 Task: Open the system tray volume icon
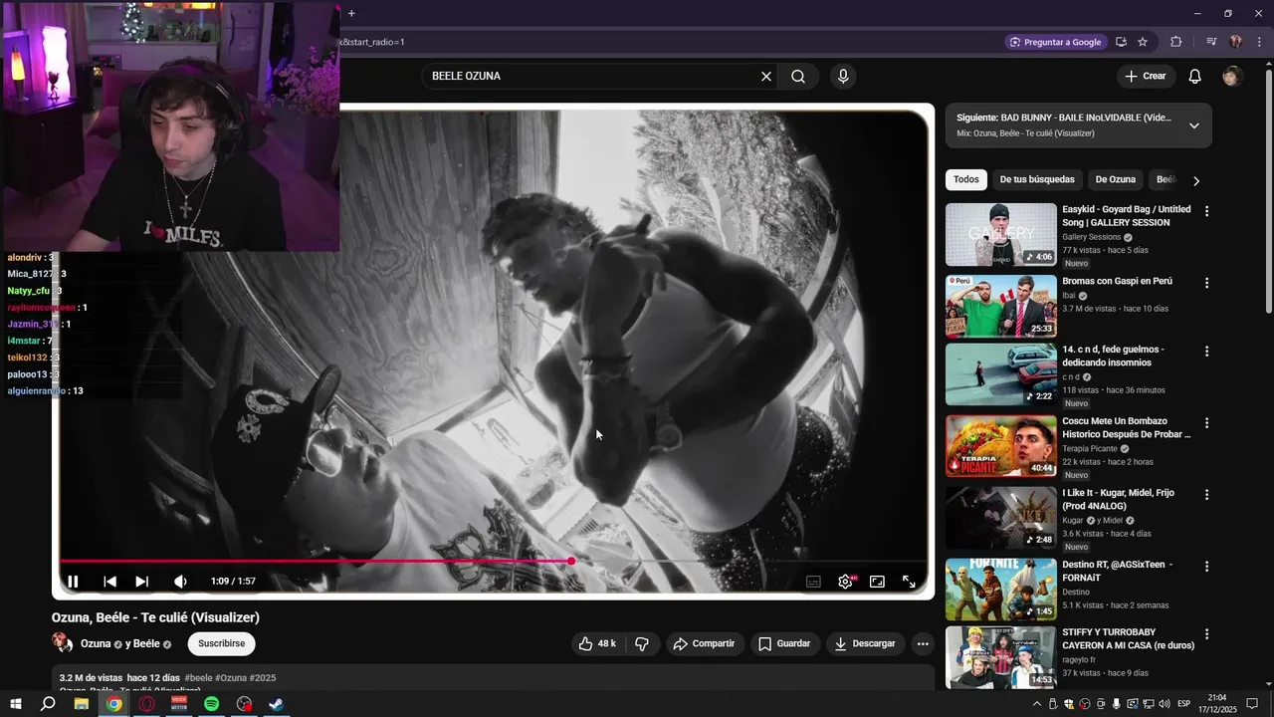(1165, 704)
